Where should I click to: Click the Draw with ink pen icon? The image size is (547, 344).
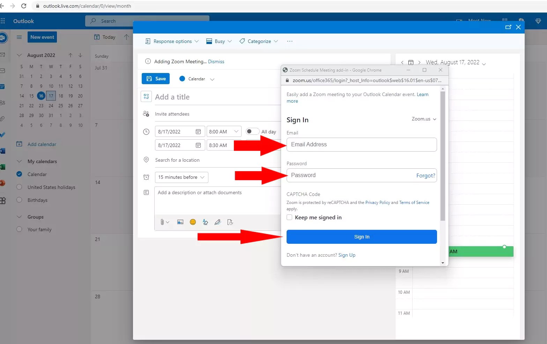[x=218, y=222]
